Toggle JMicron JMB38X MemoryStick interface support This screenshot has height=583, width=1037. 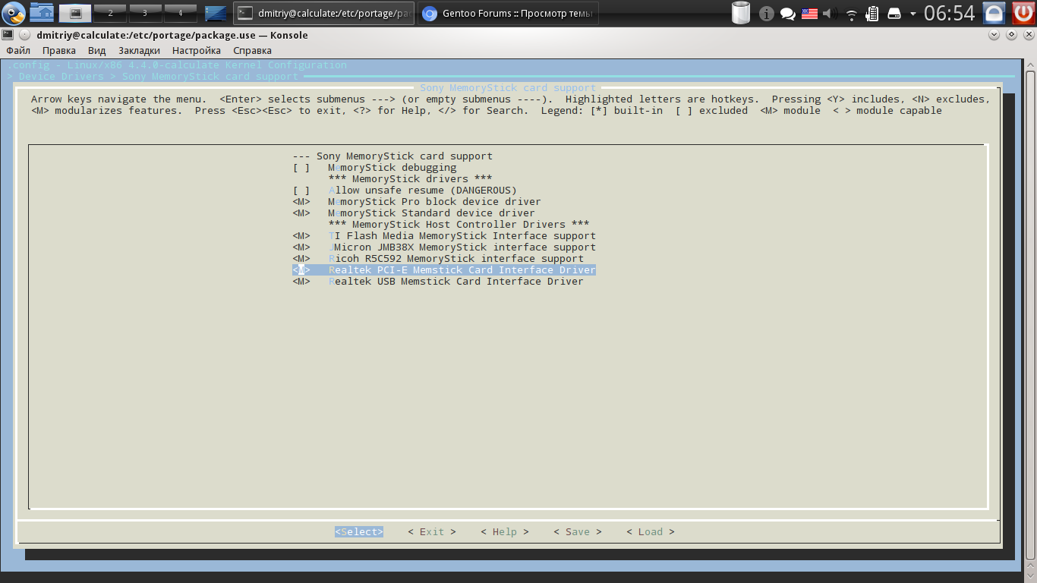[x=444, y=247]
